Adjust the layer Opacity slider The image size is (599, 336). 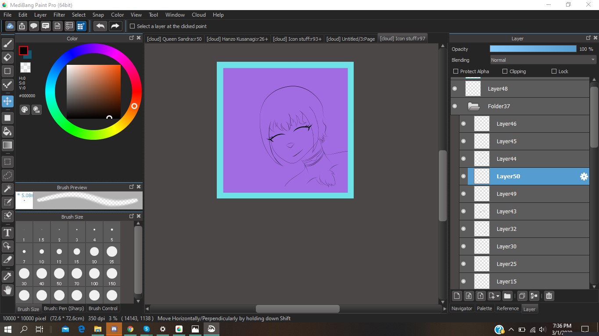(x=533, y=49)
